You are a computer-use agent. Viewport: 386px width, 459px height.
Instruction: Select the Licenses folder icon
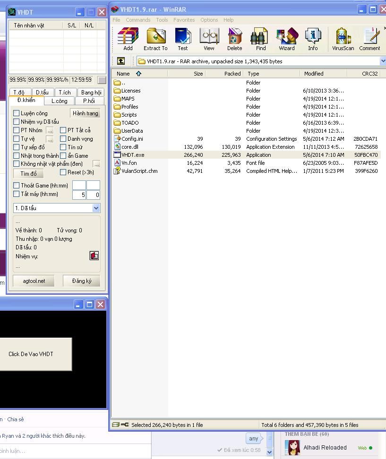[117, 91]
